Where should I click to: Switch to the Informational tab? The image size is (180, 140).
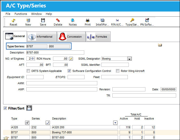[42, 37]
